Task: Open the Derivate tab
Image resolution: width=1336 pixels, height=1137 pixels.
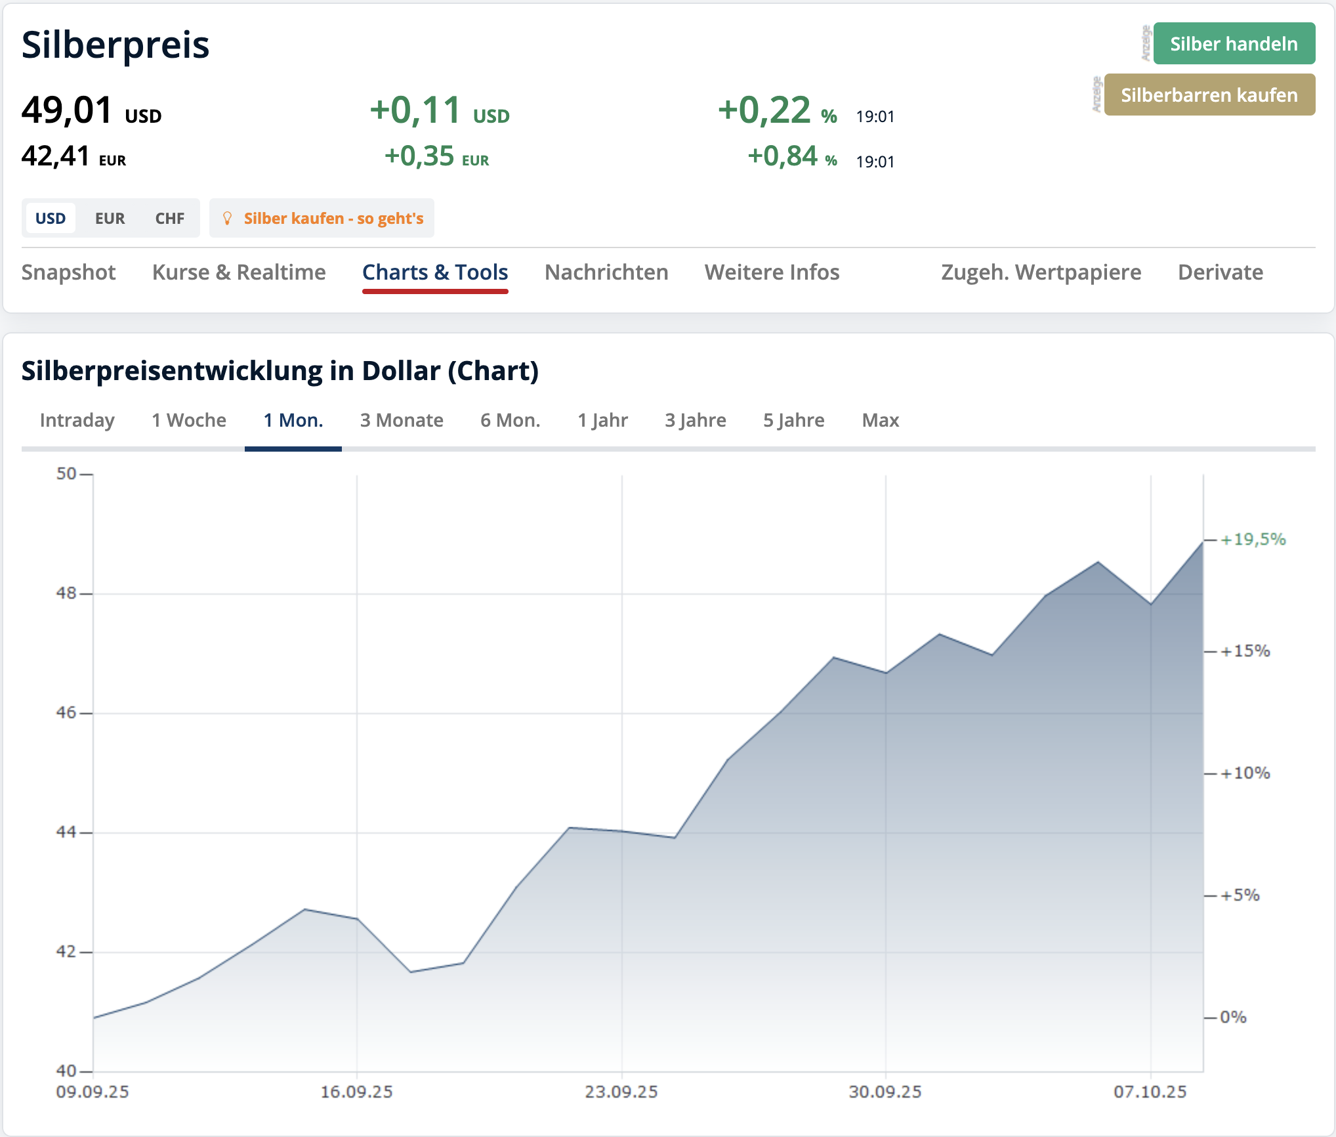Action: (1220, 272)
